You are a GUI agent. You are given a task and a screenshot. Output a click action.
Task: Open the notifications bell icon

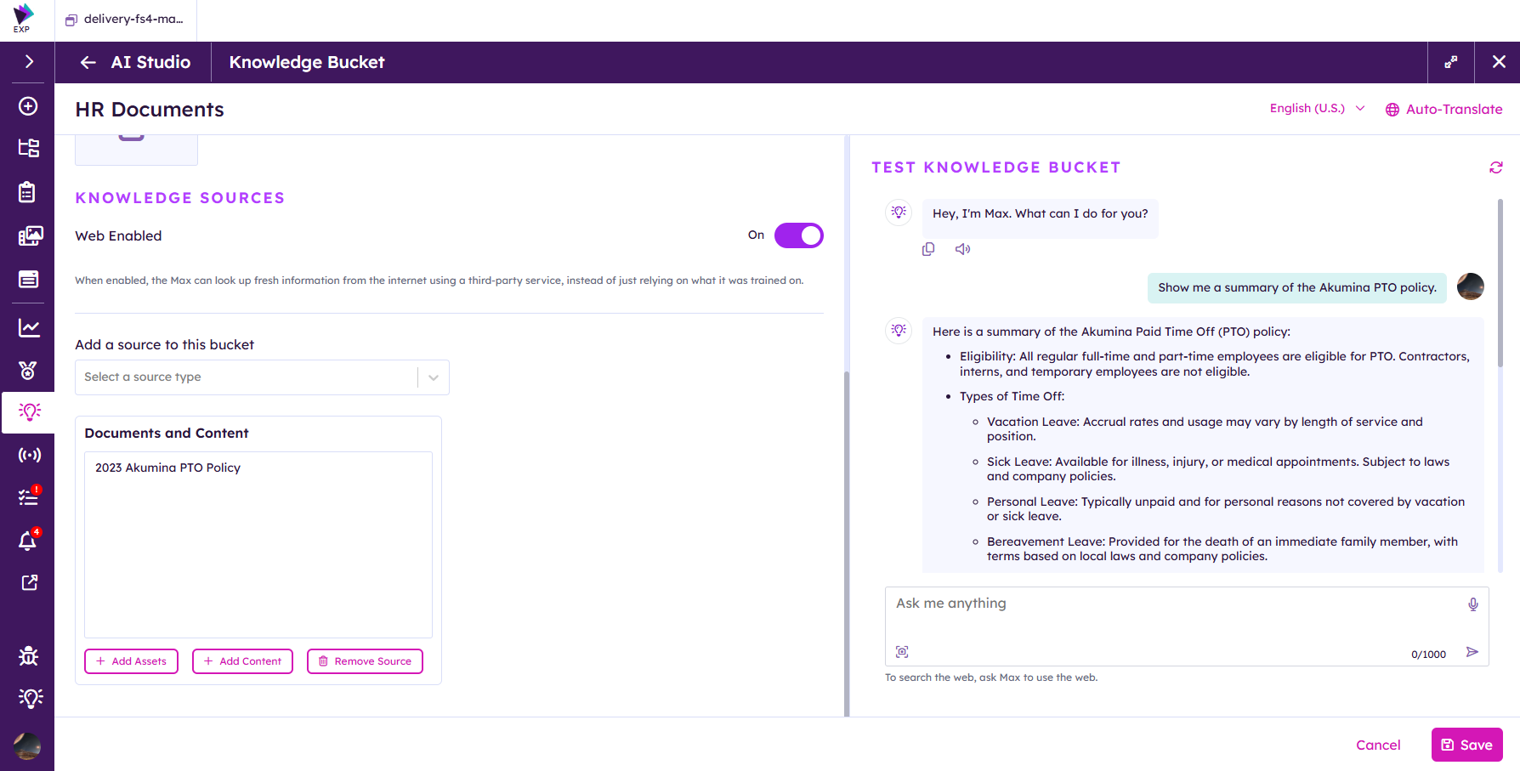29,540
